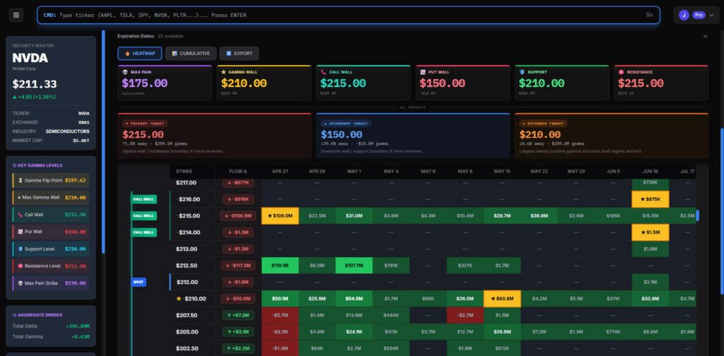This screenshot has width=724, height=356.
Task: Click the blue SPOT marker tag
Action: [x=139, y=283]
